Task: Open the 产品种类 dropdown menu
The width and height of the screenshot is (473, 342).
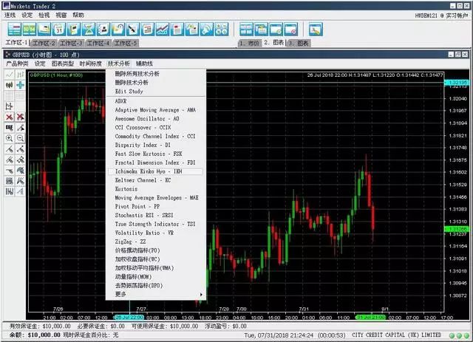Action: pos(16,64)
